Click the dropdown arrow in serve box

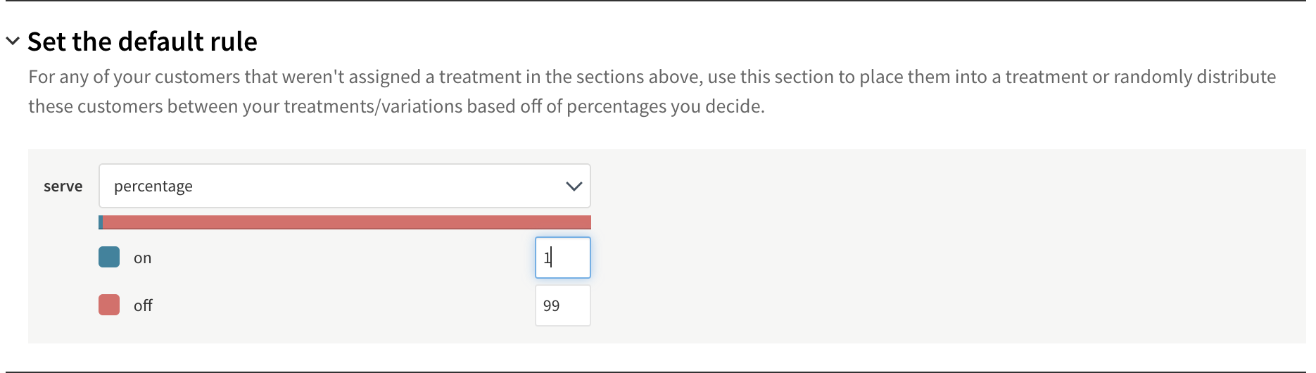574,186
